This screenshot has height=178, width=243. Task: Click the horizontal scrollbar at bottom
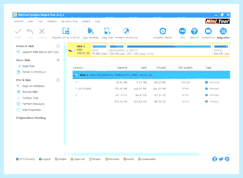(135, 154)
